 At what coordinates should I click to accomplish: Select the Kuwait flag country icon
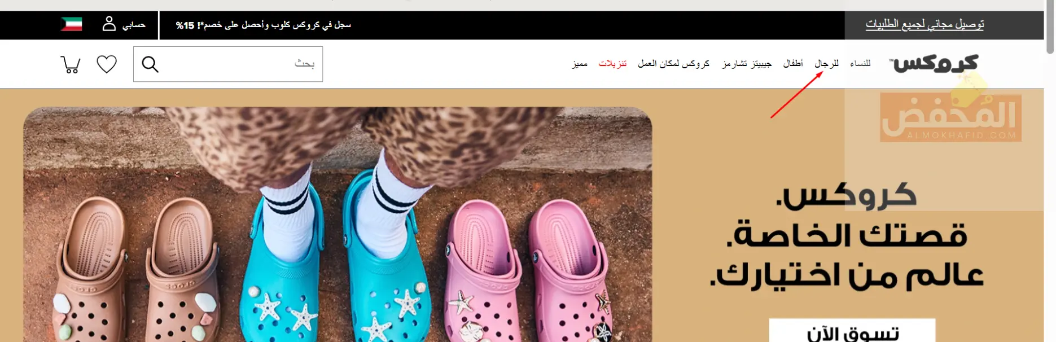72,24
